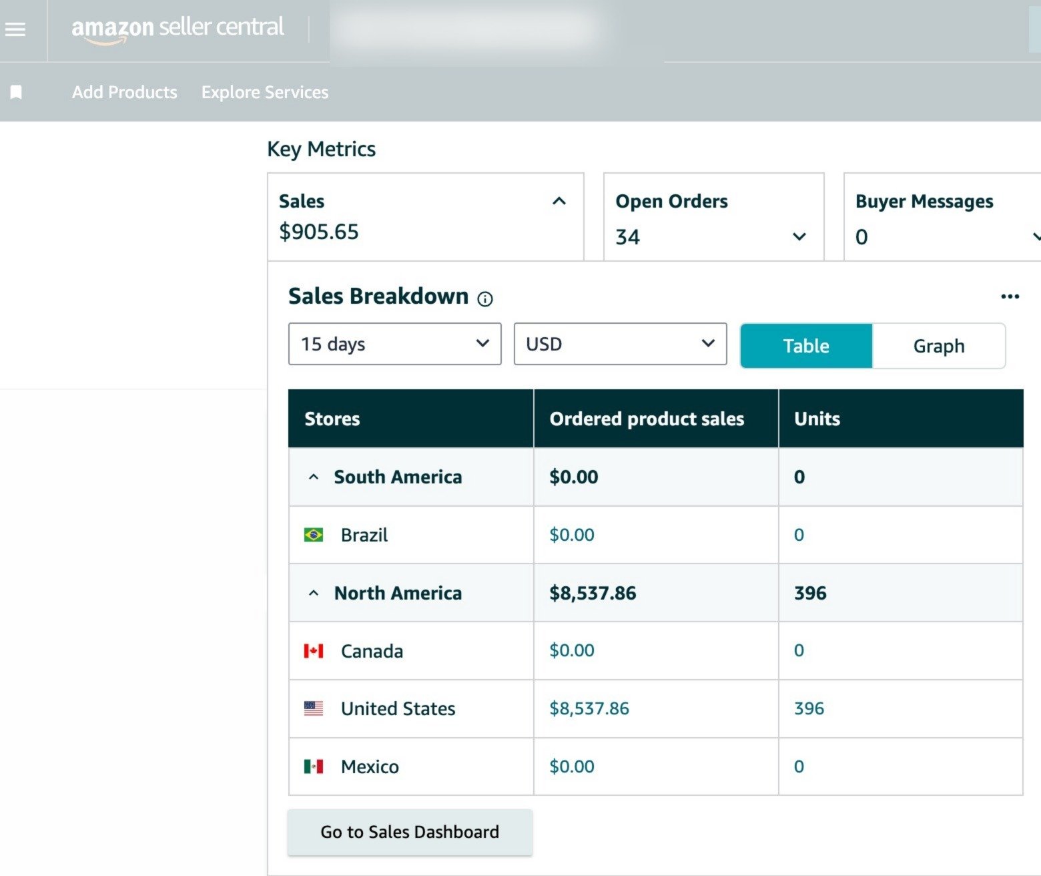
Task: Switch to Table view
Action: (806, 346)
